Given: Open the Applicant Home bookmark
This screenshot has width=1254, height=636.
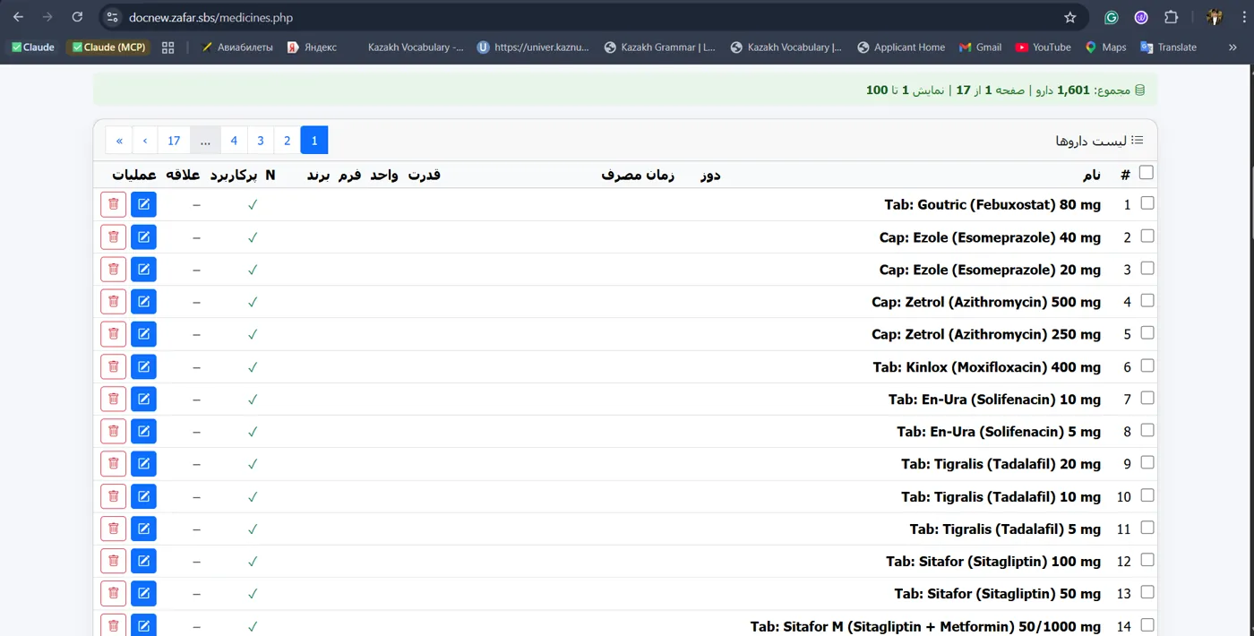Looking at the screenshot, I should click(901, 47).
